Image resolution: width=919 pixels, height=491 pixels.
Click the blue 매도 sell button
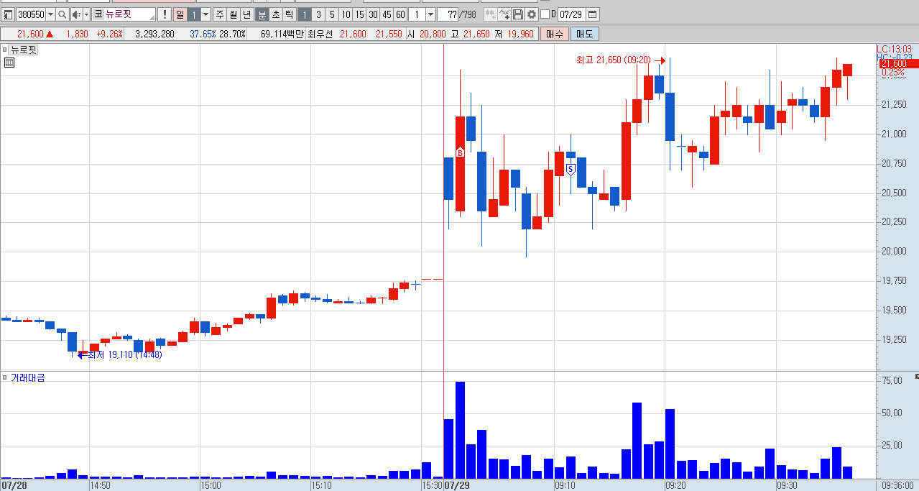tap(585, 34)
